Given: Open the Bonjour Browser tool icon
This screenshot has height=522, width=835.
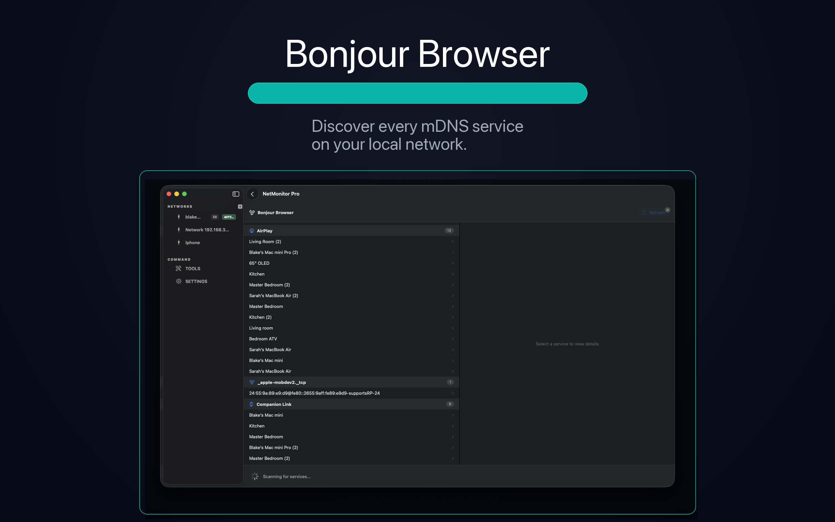Looking at the screenshot, I should (x=252, y=213).
